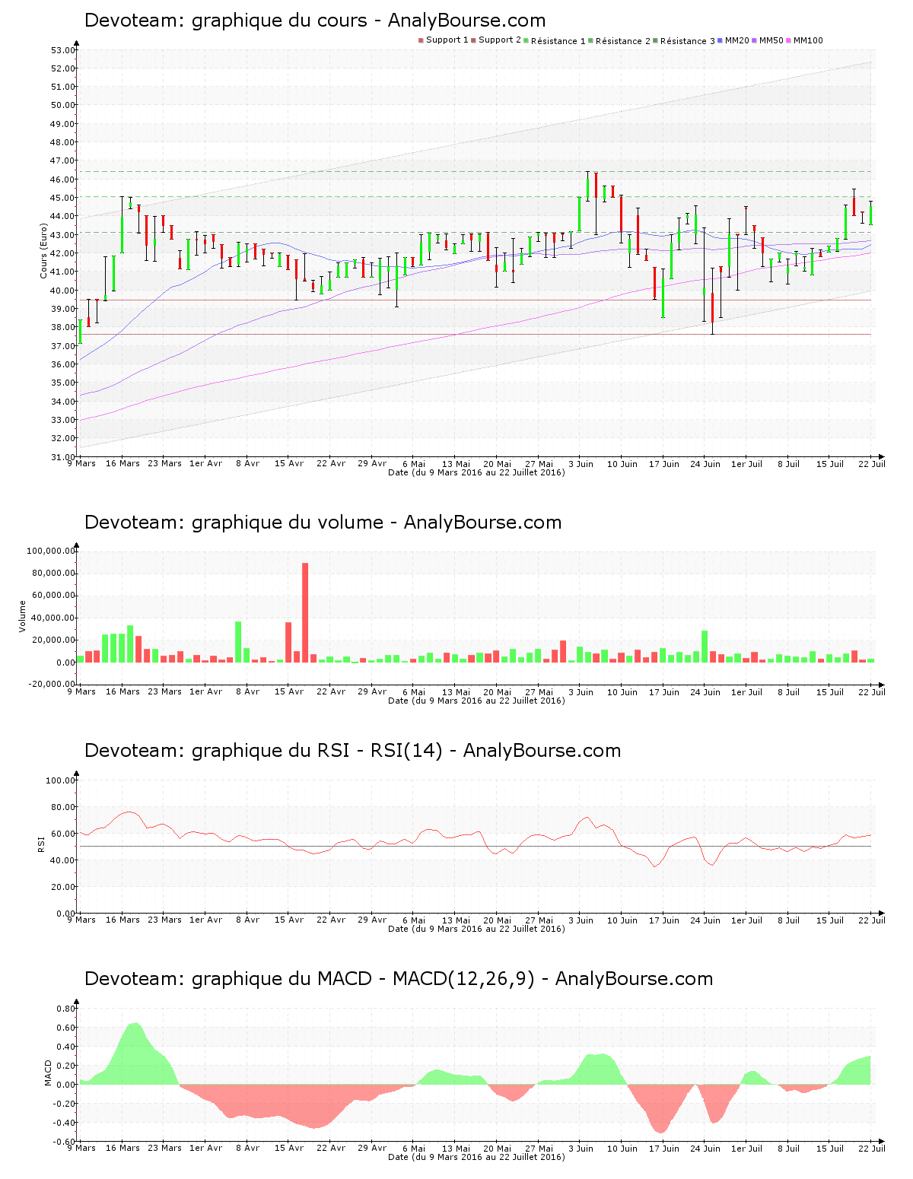Image resolution: width=913 pixels, height=1179 pixels.
Task: Click the MACD chart's date range caption
Action: click(x=476, y=1157)
